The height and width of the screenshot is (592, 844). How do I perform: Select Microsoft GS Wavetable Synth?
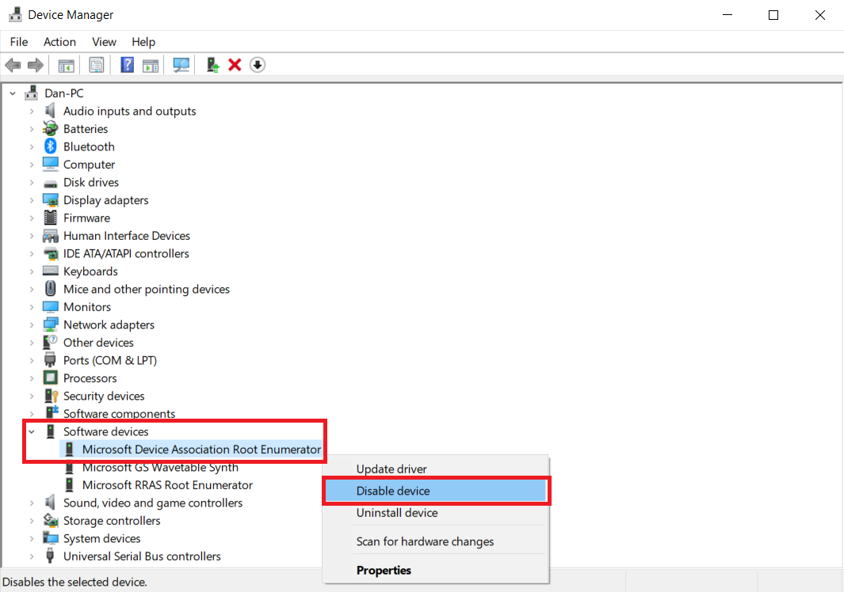(x=160, y=467)
